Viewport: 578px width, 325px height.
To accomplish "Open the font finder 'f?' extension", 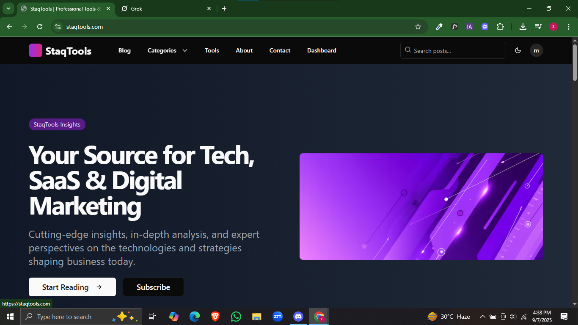I will pos(454,27).
